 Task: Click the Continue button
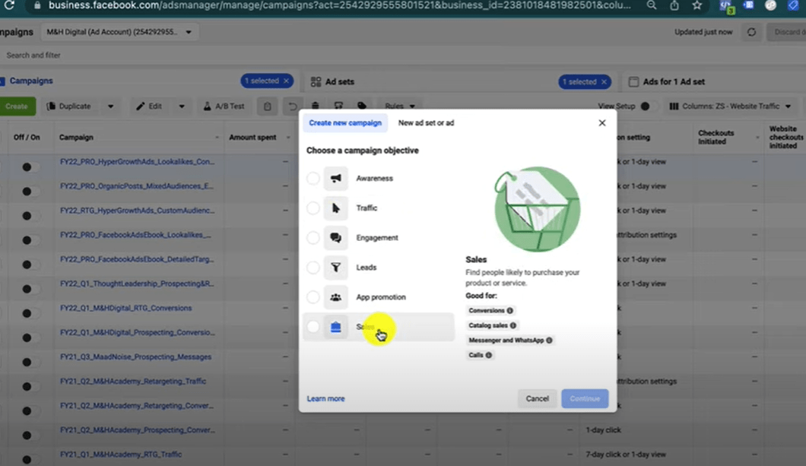(x=585, y=398)
